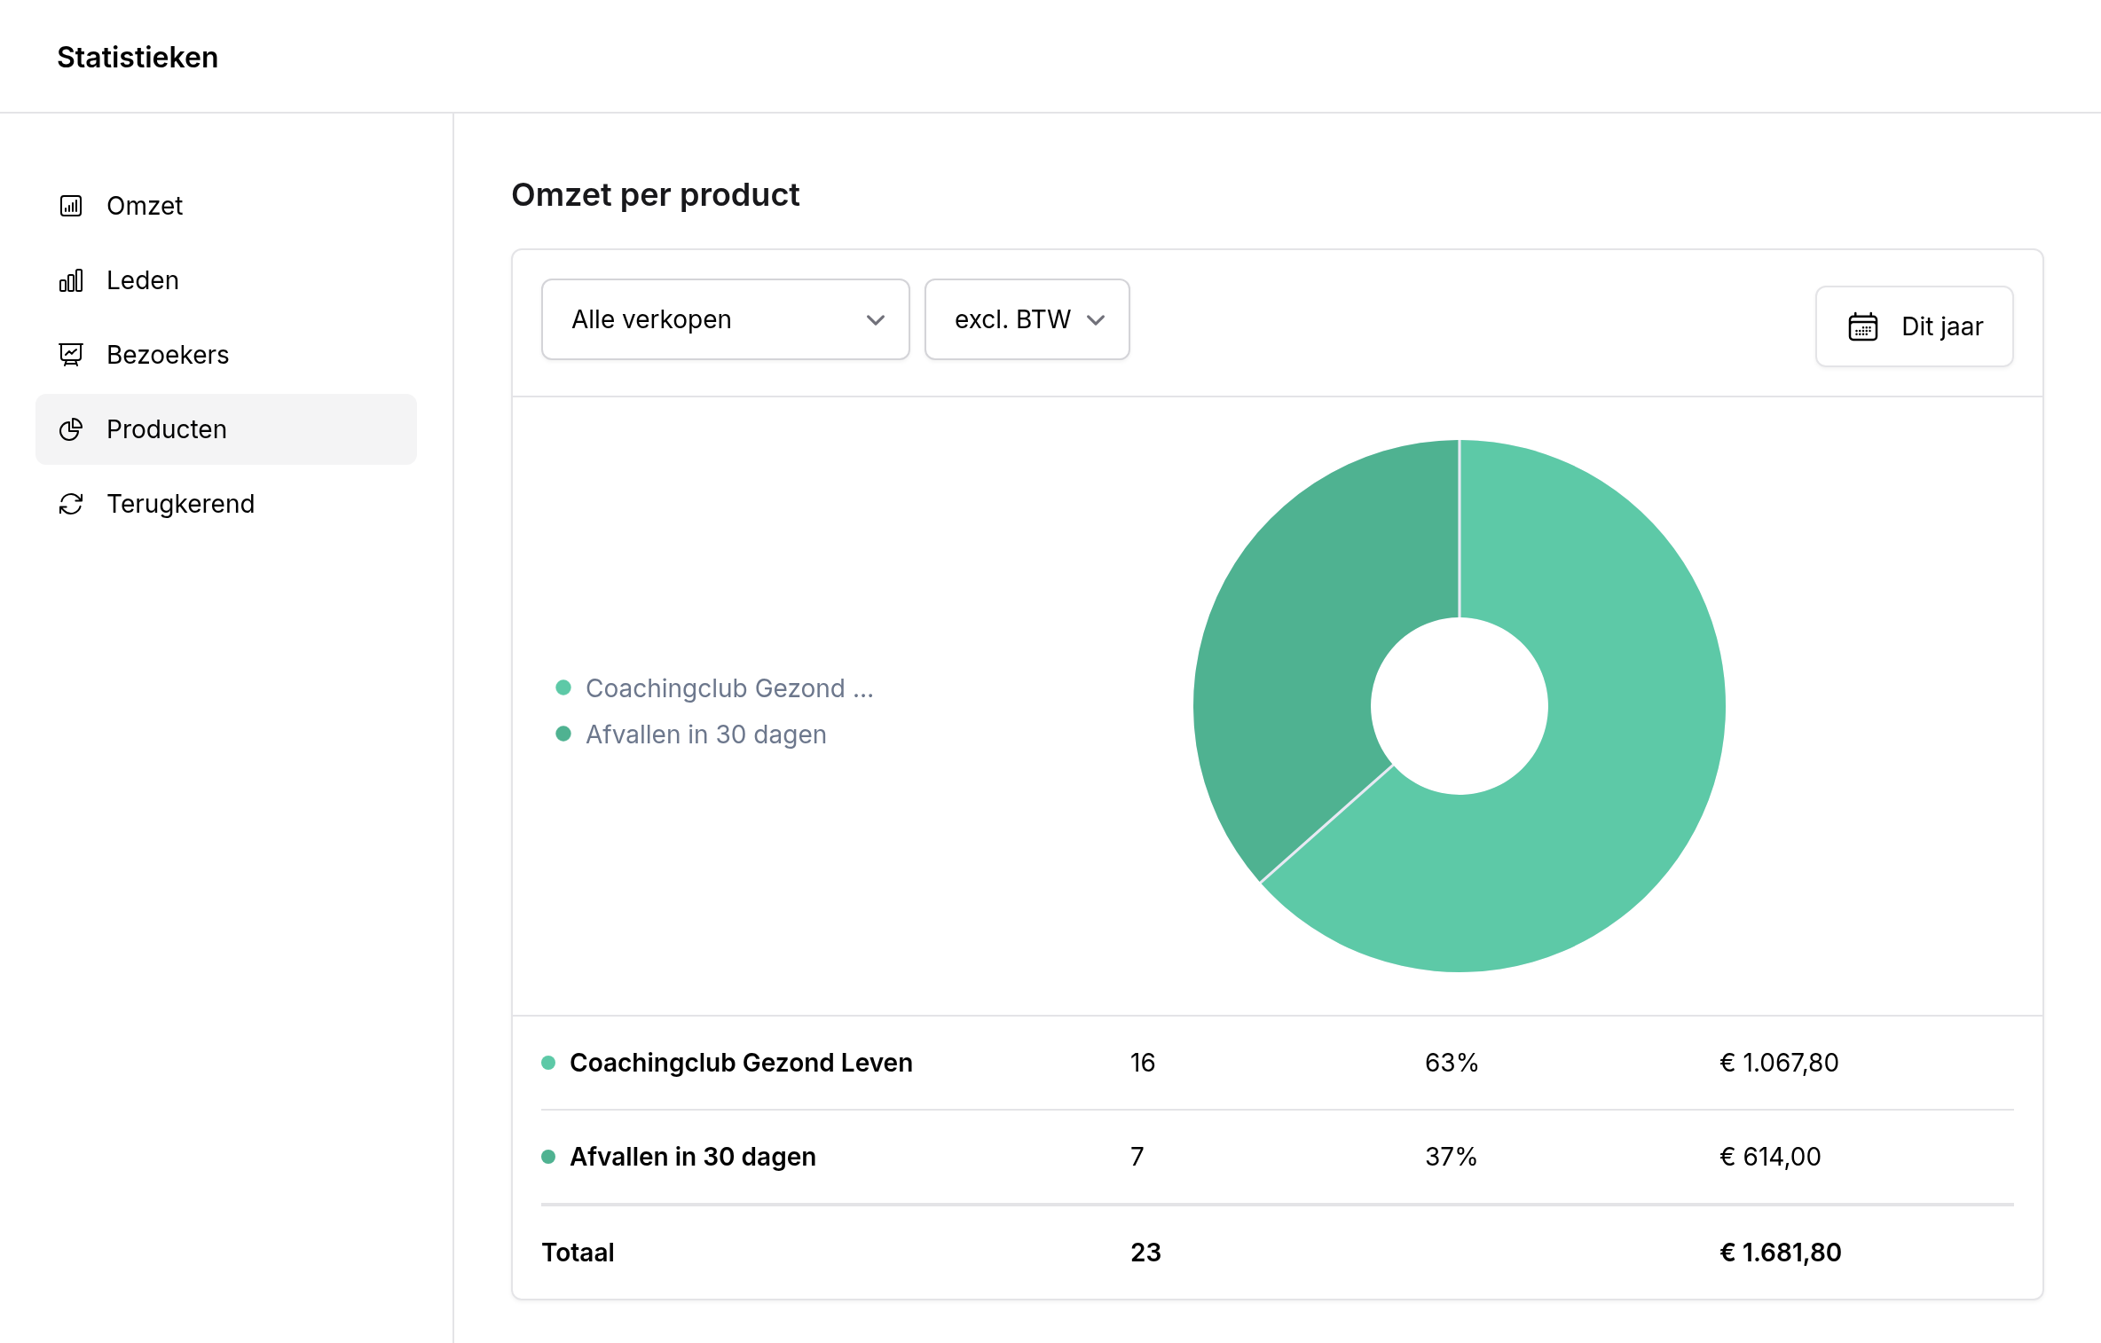Image resolution: width=2101 pixels, height=1343 pixels.
Task: Open the Alle verkopen dropdown
Action: coord(726,319)
